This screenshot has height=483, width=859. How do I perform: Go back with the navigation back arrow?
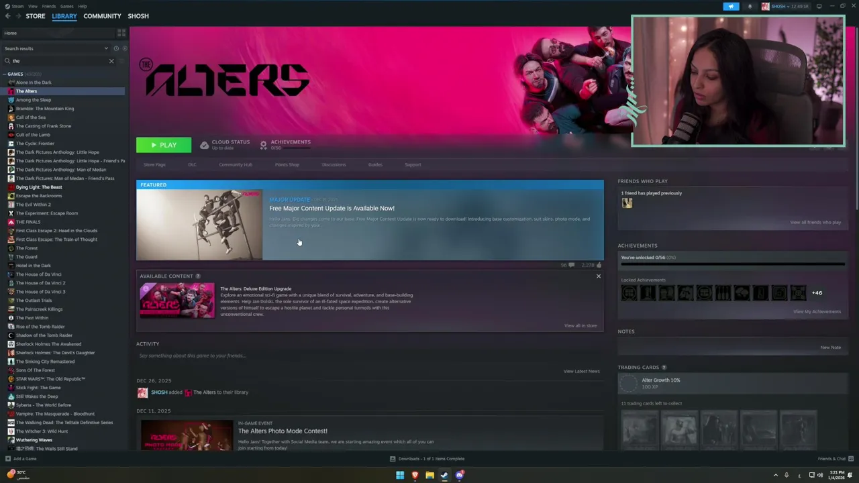click(8, 16)
